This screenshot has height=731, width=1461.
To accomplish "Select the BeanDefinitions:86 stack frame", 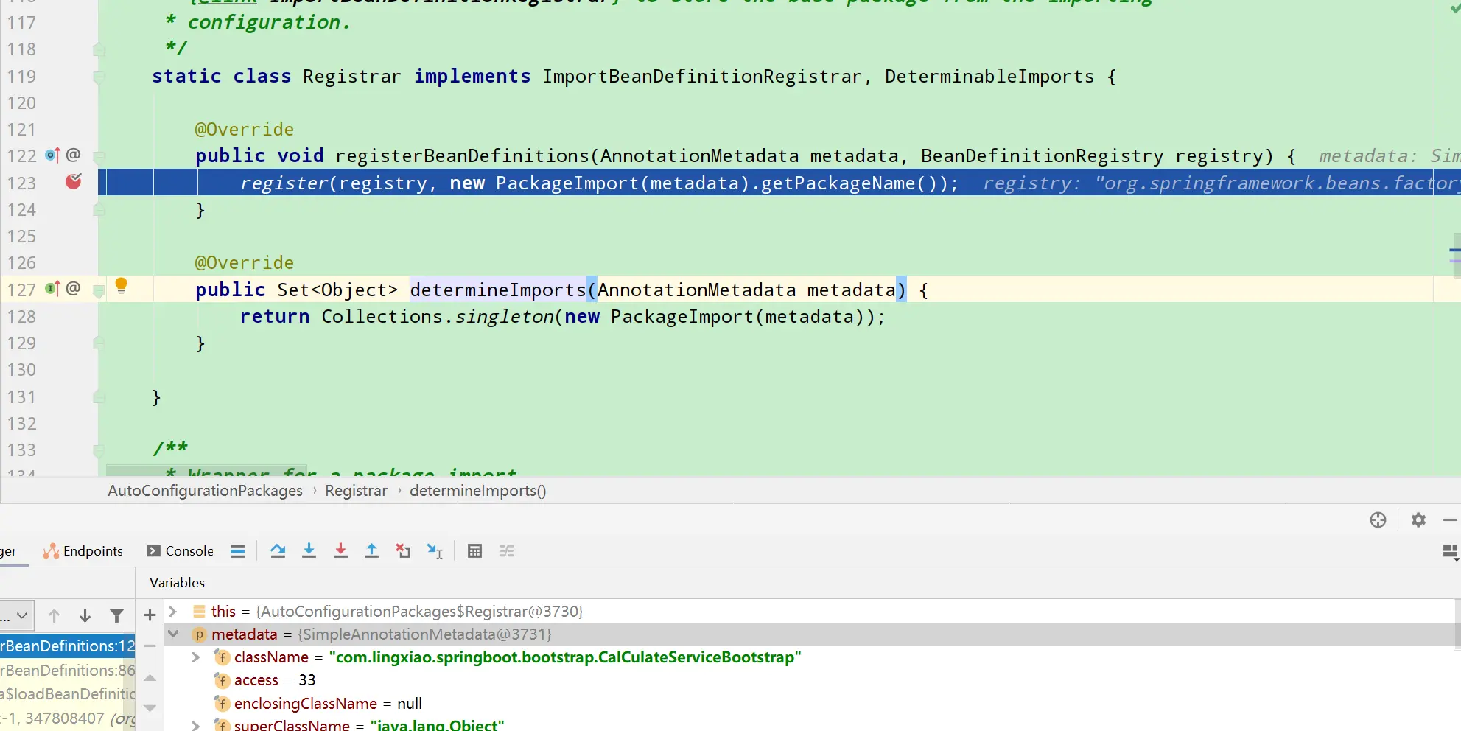I will (x=67, y=671).
